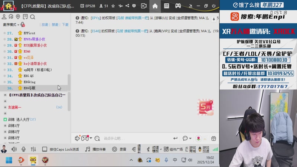This screenshot has height=167, width=297.
Task: Jump to latest message with down-arrow button
Action: coord(214,19)
